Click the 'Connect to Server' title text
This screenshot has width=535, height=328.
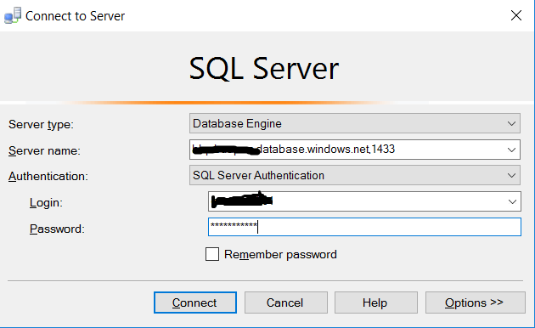(x=75, y=16)
